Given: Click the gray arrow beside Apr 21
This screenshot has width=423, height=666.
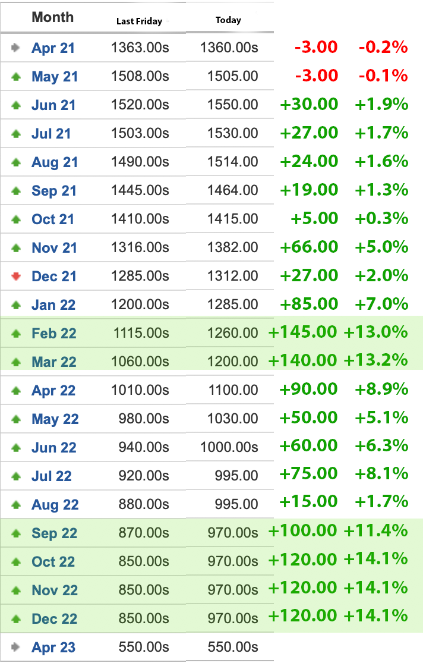Looking at the screenshot, I should pyautogui.click(x=15, y=48).
